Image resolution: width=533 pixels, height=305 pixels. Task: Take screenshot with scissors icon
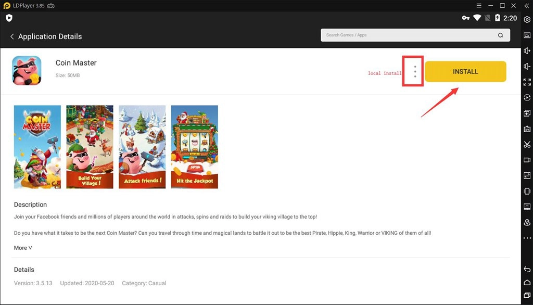click(527, 145)
